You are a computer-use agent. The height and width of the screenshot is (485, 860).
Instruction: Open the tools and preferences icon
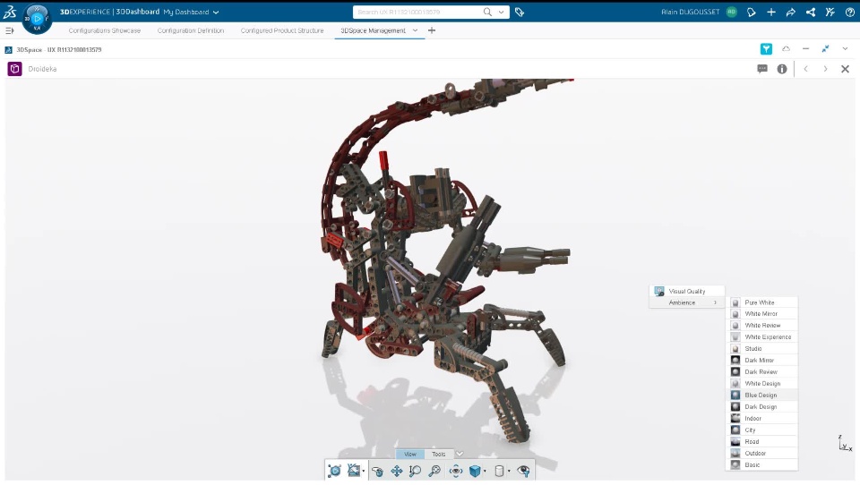(x=830, y=12)
